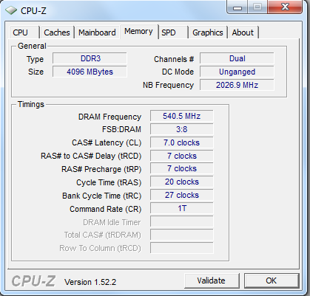Click the Dual channels value

237,58
